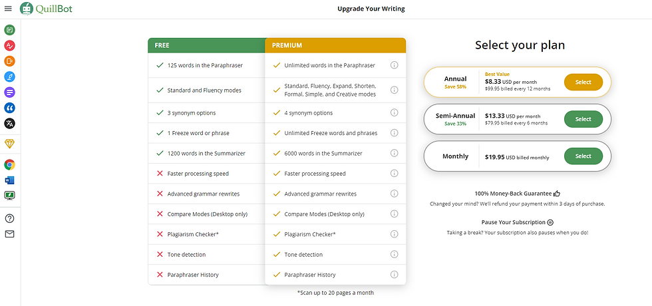Click the Monthly plan name
The width and height of the screenshot is (652, 306).
coord(455,156)
